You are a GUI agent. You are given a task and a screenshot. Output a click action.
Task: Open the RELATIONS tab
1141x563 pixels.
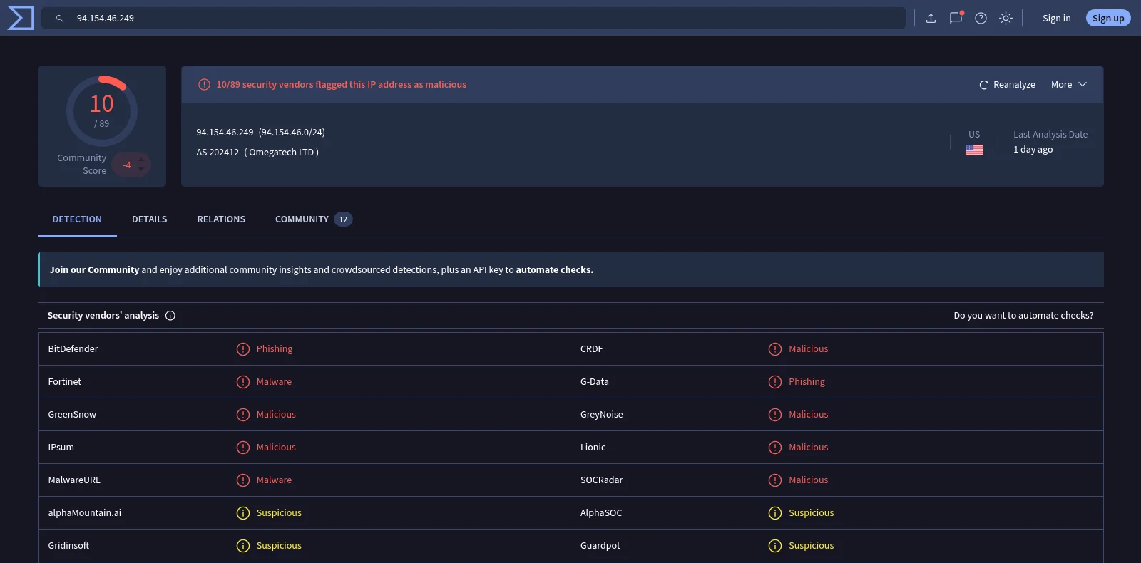pyautogui.click(x=221, y=219)
